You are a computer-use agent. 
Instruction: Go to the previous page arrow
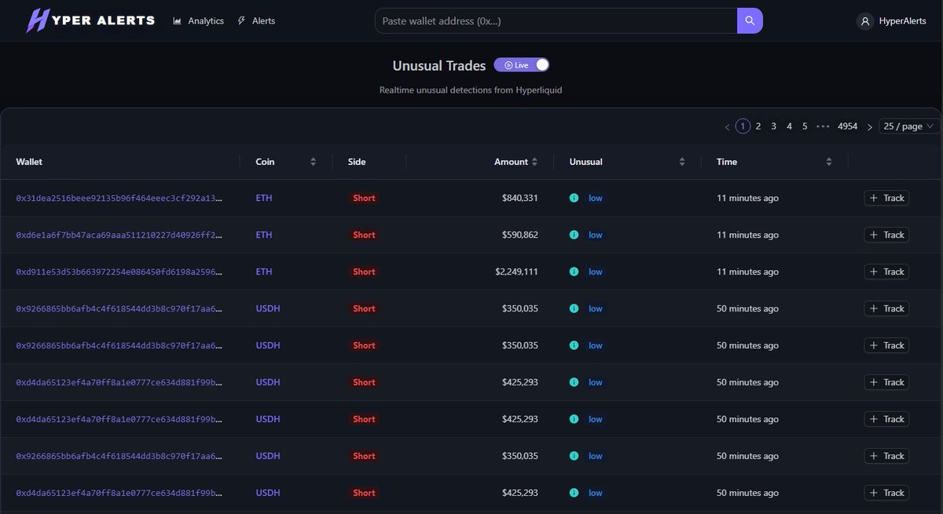pyautogui.click(x=727, y=126)
